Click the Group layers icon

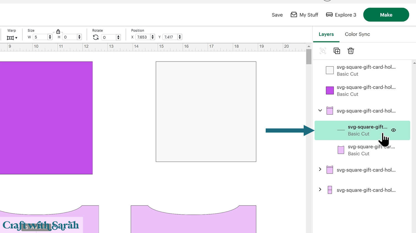tap(323, 51)
